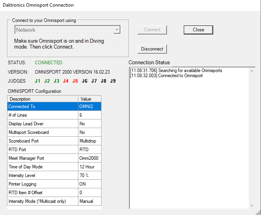Select the OMNI2 value cell
This screenshot has width=261, height=215.
tap(90, 107)
